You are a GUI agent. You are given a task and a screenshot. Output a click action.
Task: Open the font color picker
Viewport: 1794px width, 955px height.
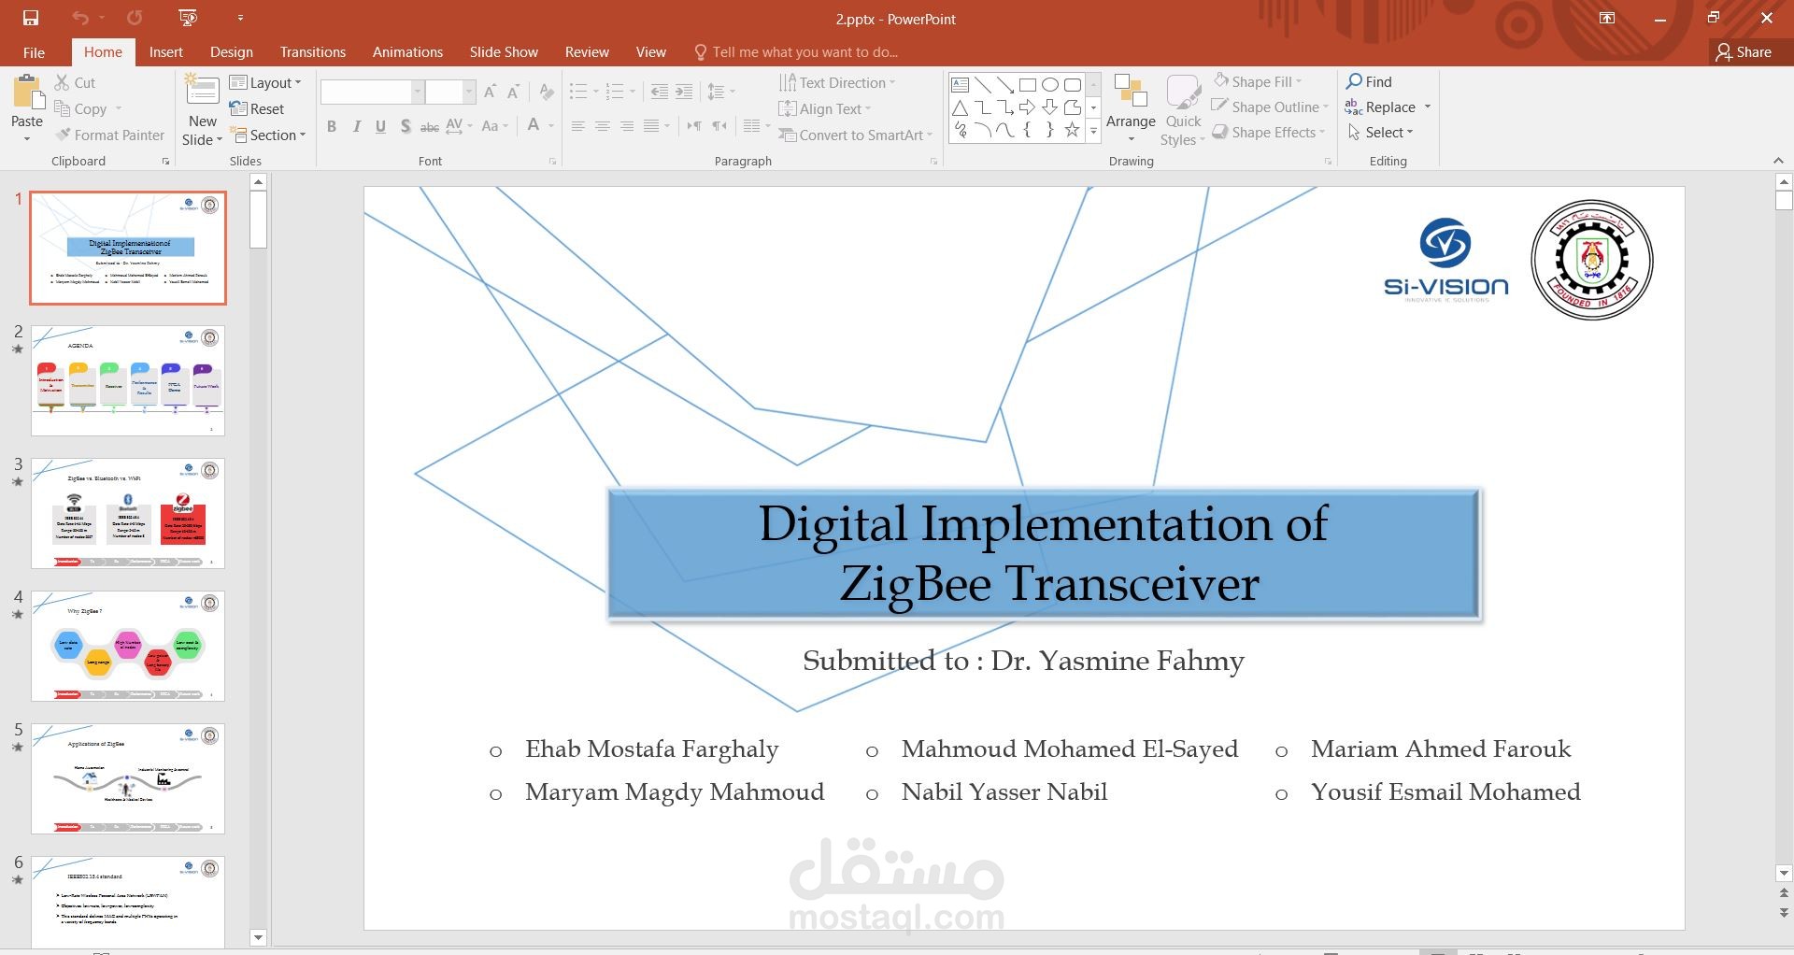551,125
